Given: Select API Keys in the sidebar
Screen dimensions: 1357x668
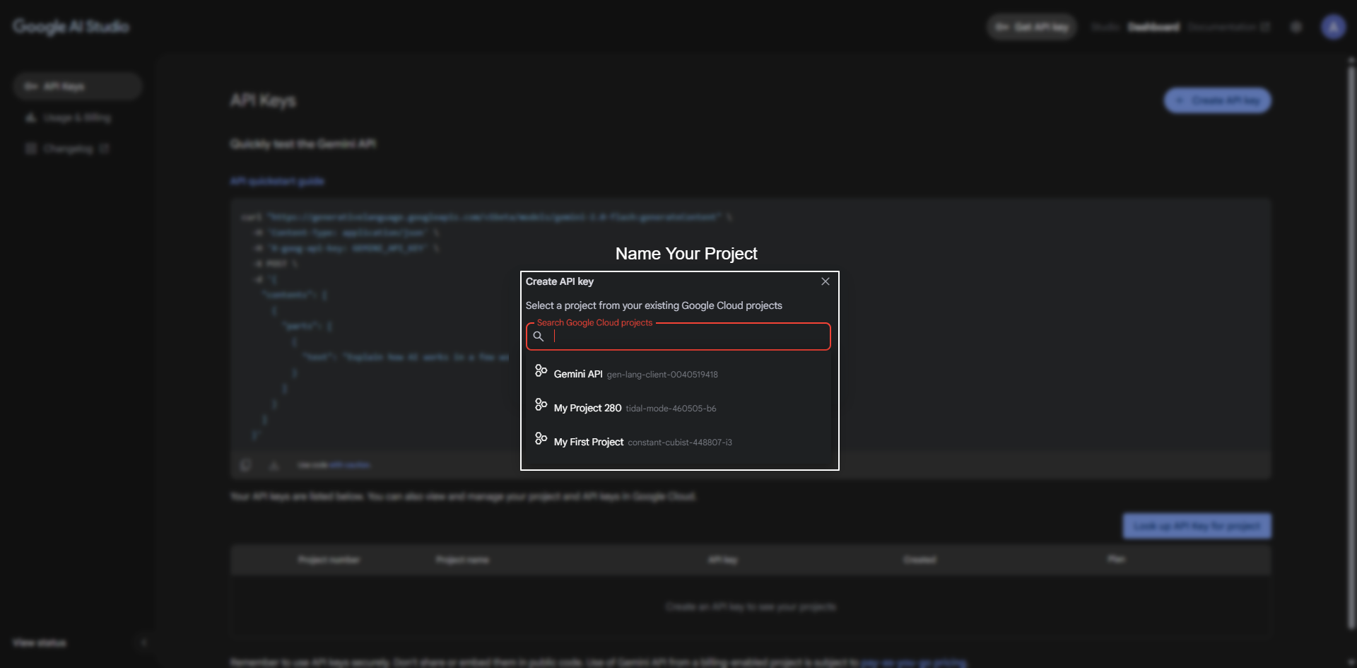Looking at the screenshot, I should (78, 86).
